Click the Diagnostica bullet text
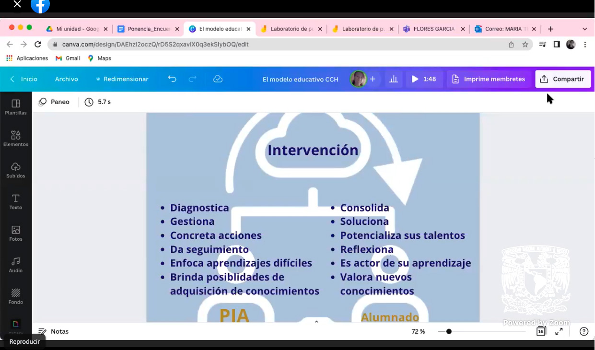 (199, 208)
